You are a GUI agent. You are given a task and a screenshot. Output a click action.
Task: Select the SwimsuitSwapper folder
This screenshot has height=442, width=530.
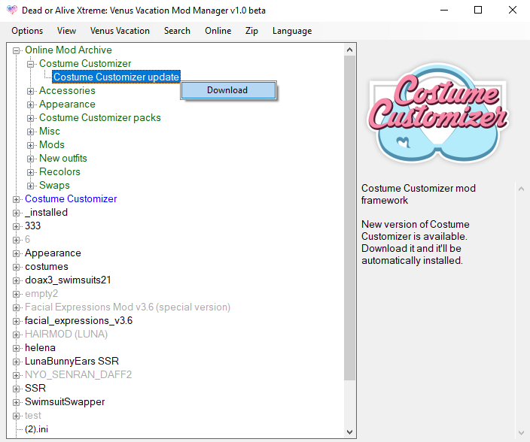[65, 402]
